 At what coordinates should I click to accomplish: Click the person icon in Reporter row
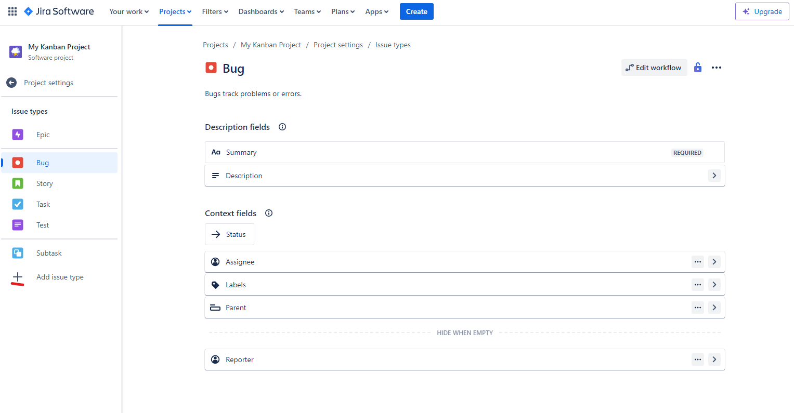[215, 359]
